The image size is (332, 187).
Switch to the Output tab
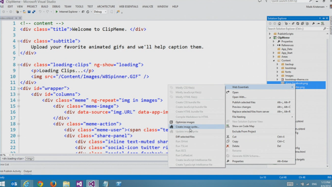click(x=28, y=171)
